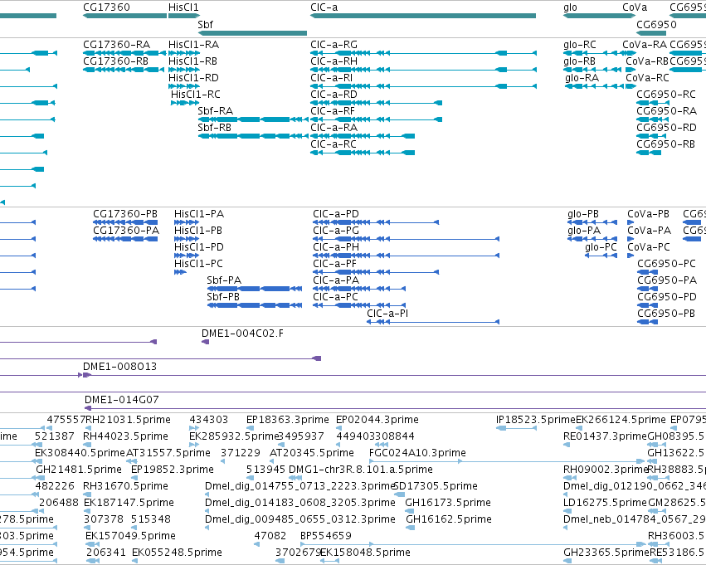Select the ClC-a-RI transcript label

331,78
